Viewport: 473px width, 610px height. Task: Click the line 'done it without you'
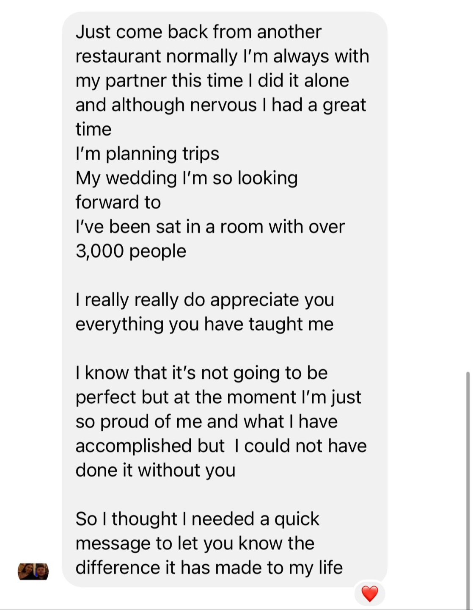[x=155, y=470]
